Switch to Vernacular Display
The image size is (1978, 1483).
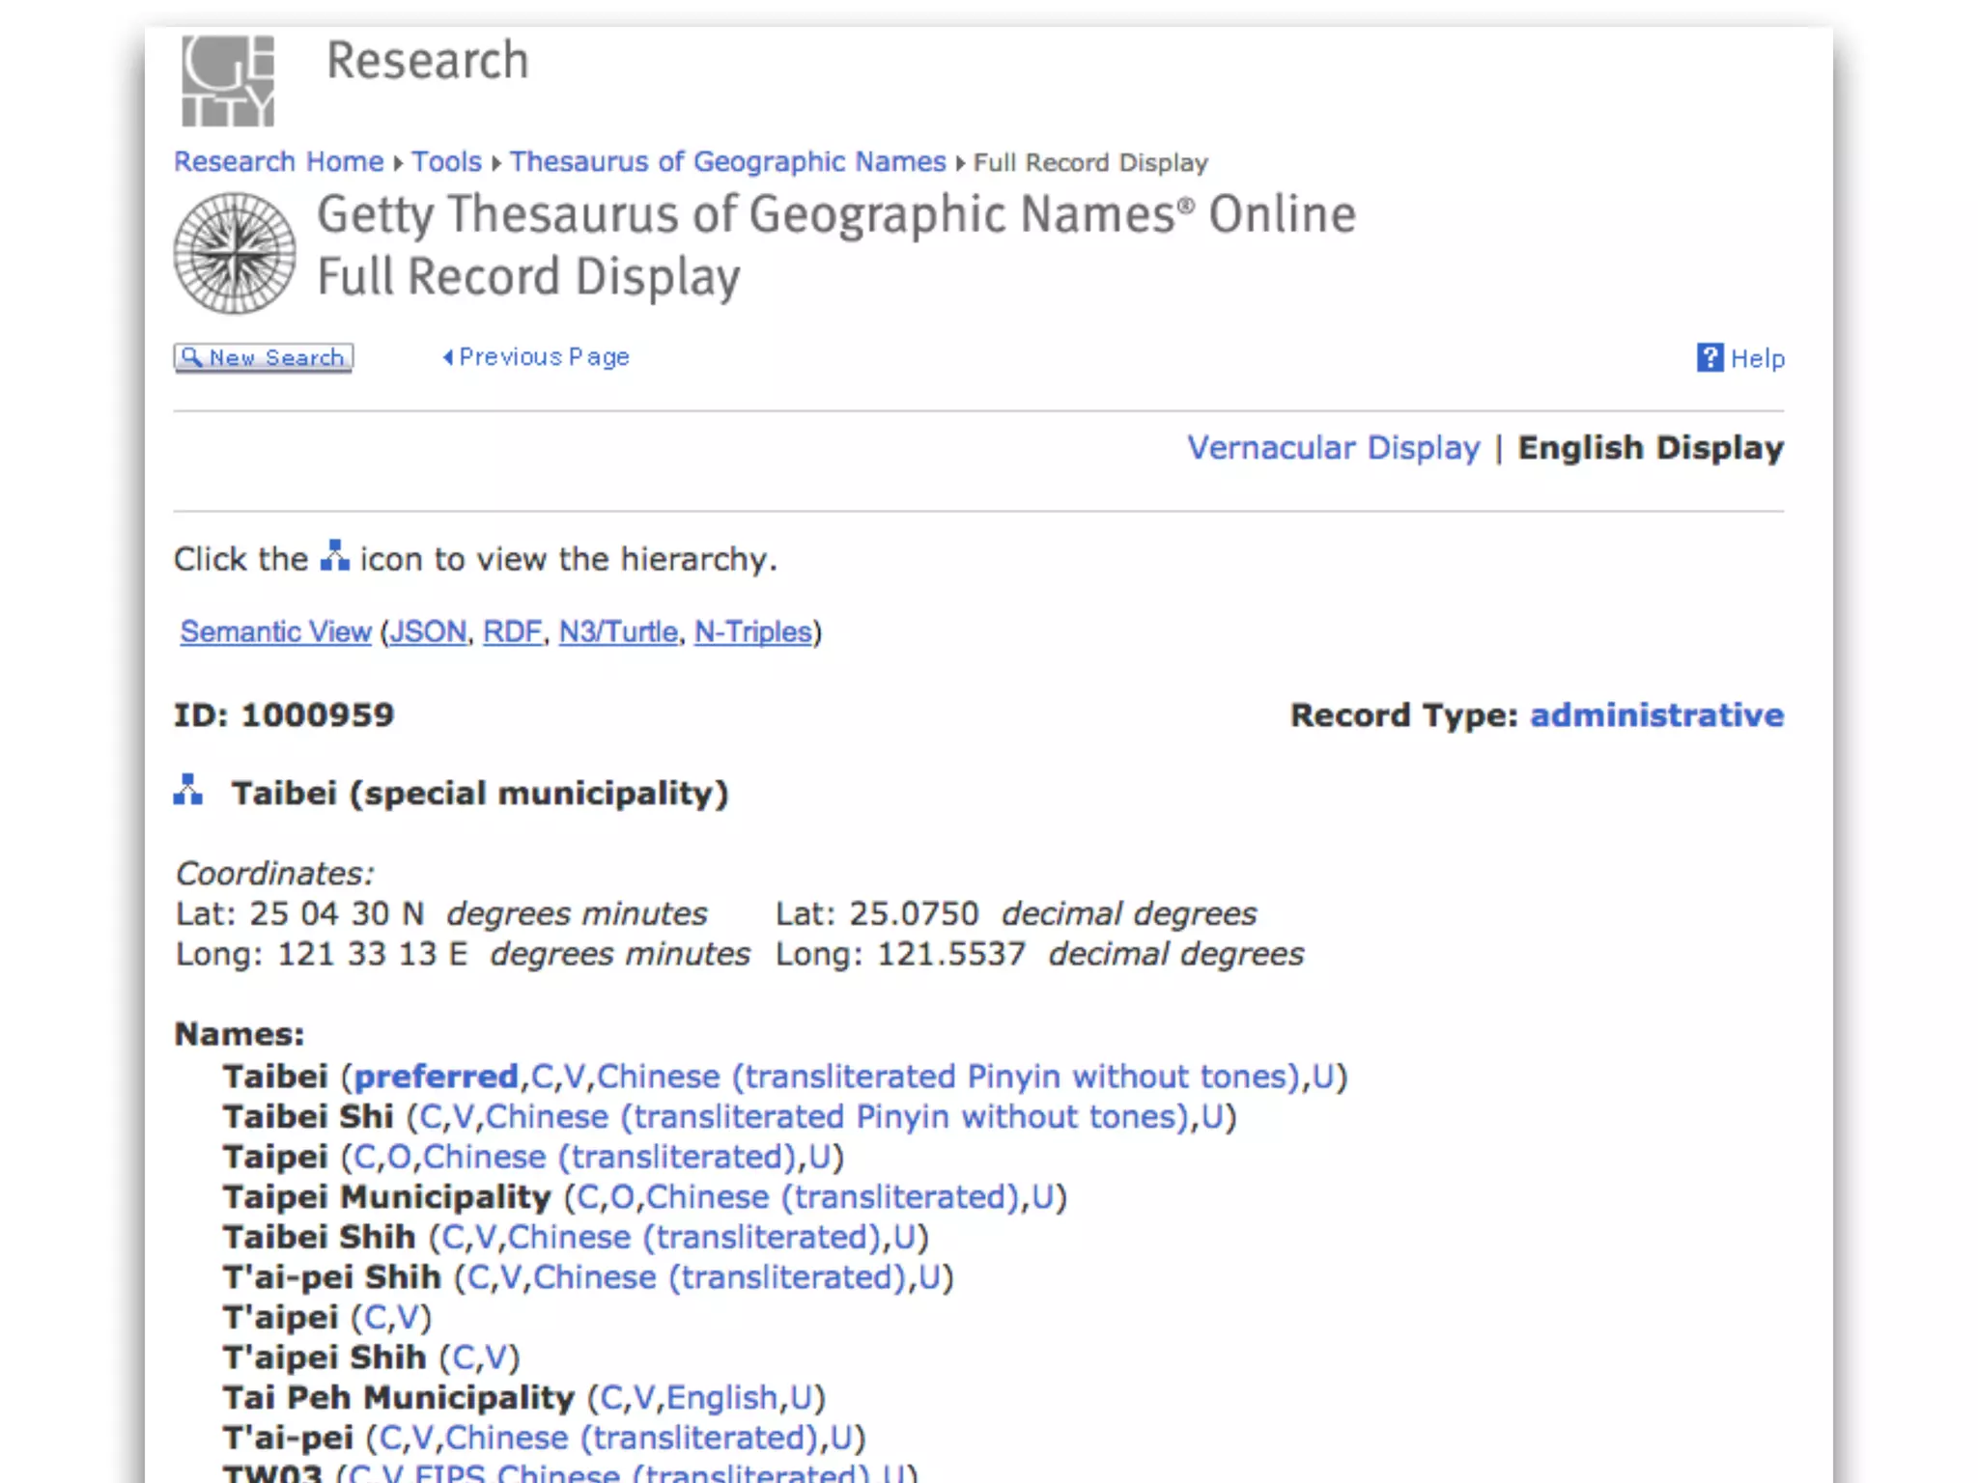click(x=1333, y=448)
